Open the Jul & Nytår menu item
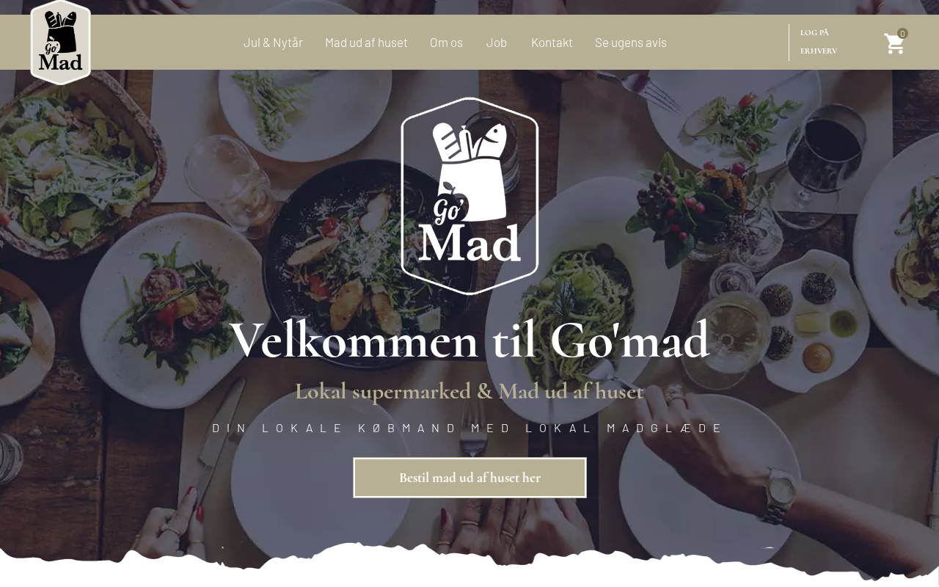 (x=273, y=43)
